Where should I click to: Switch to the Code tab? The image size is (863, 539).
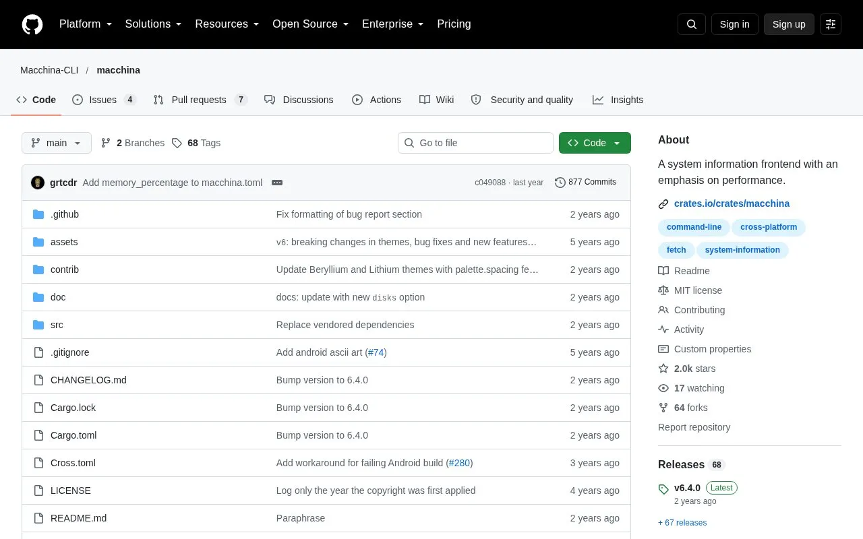[x=36, y=100]
